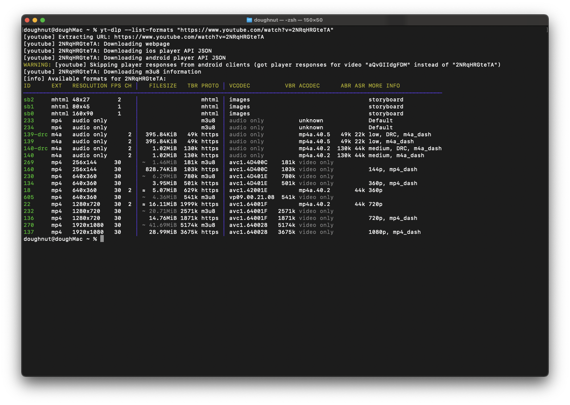Click format ID '18'
This screenshot has height=405, width=570.
point(27,190)
